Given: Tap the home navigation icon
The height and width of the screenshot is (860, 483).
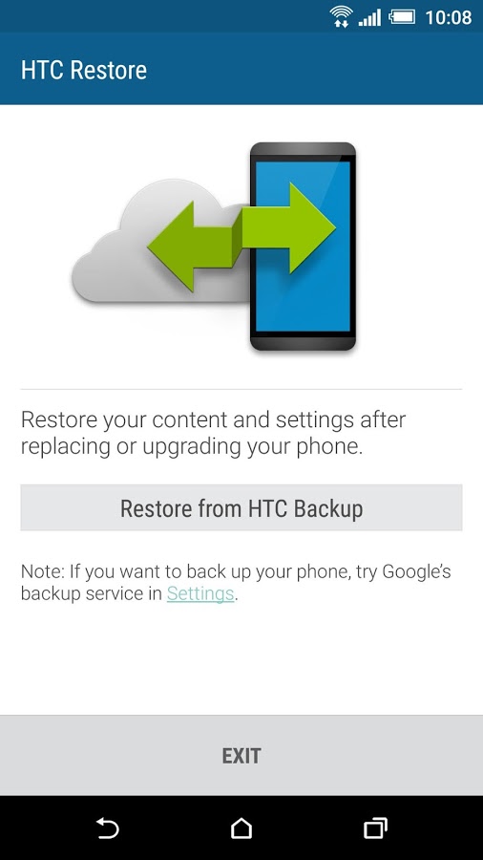Looking at the screenshot, I should coord(241,828).
